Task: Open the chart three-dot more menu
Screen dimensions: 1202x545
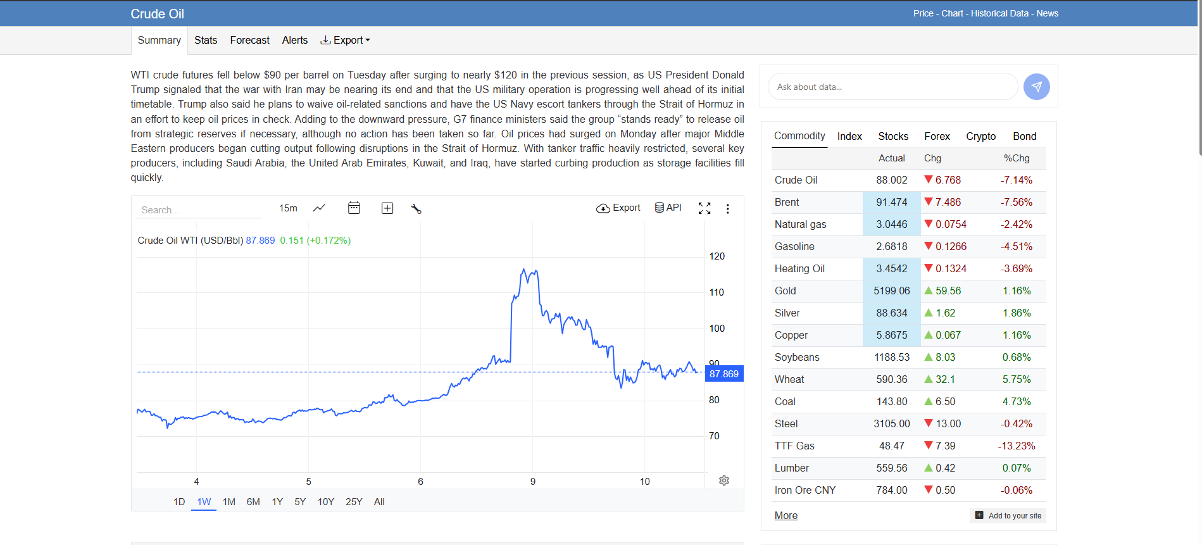Action: pos(728,208)
